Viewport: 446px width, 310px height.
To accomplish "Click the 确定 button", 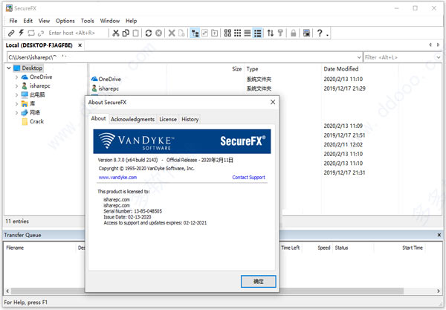I will 258,281.
